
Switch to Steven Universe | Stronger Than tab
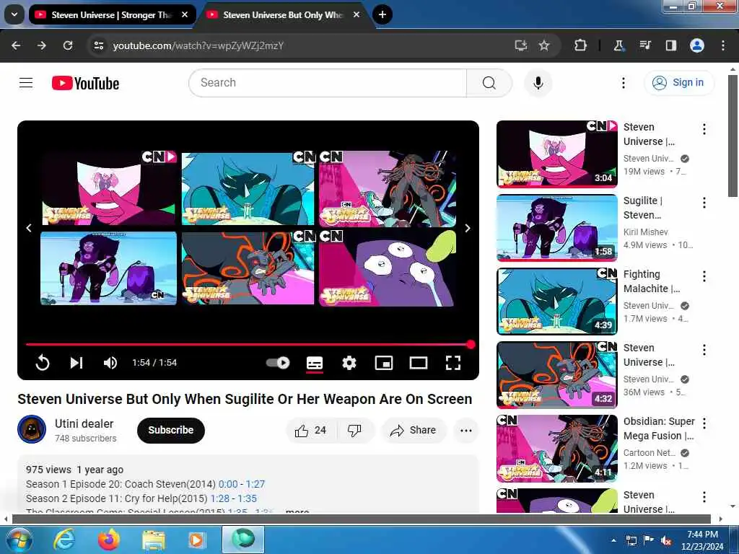point(110,14)
